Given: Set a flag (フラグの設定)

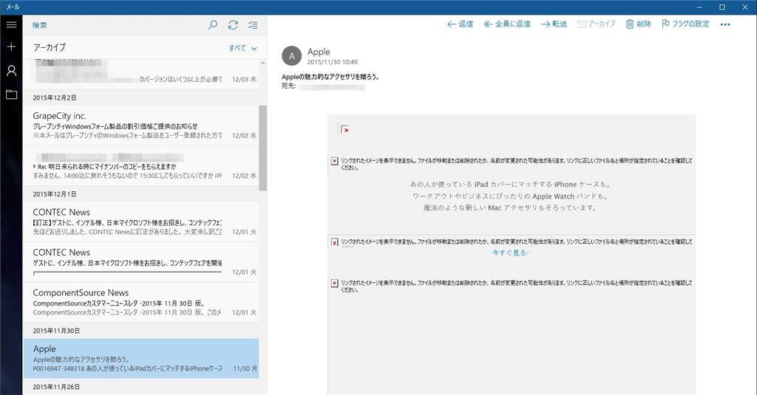Looking at the screenshot, I should 685,24.
